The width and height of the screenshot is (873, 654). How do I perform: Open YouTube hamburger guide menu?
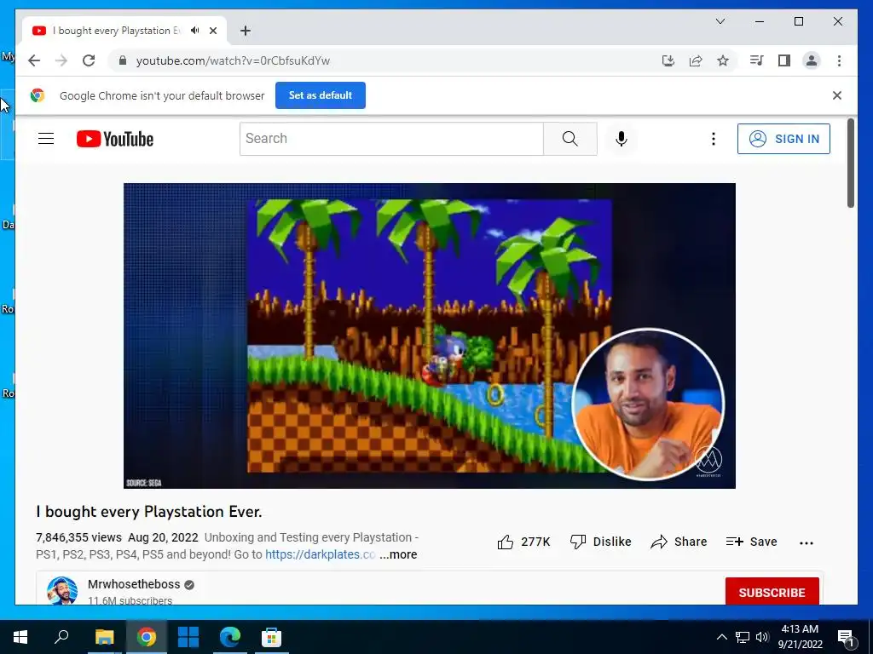(x=46, y=139)
